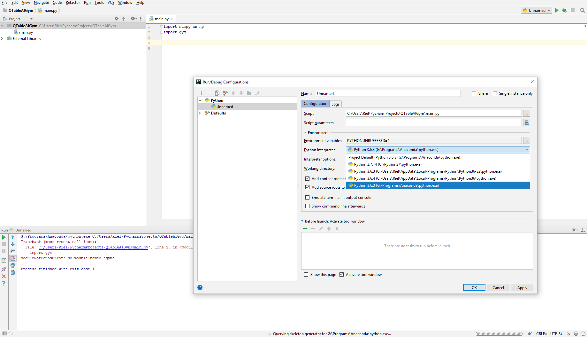The width and height of the screenshot is (587, 337).
Task: Select Python 2.7.14 interpreter
Action: [438, 164]
